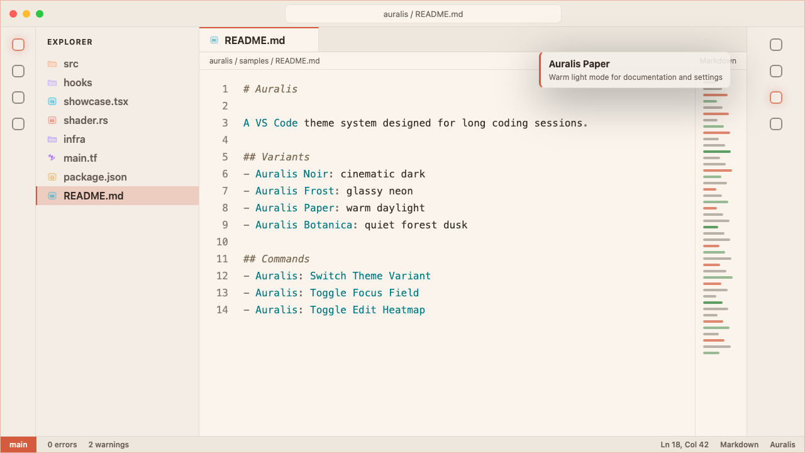Click 'Toggle Focus Field' in the editor

(x=364, y=293)
